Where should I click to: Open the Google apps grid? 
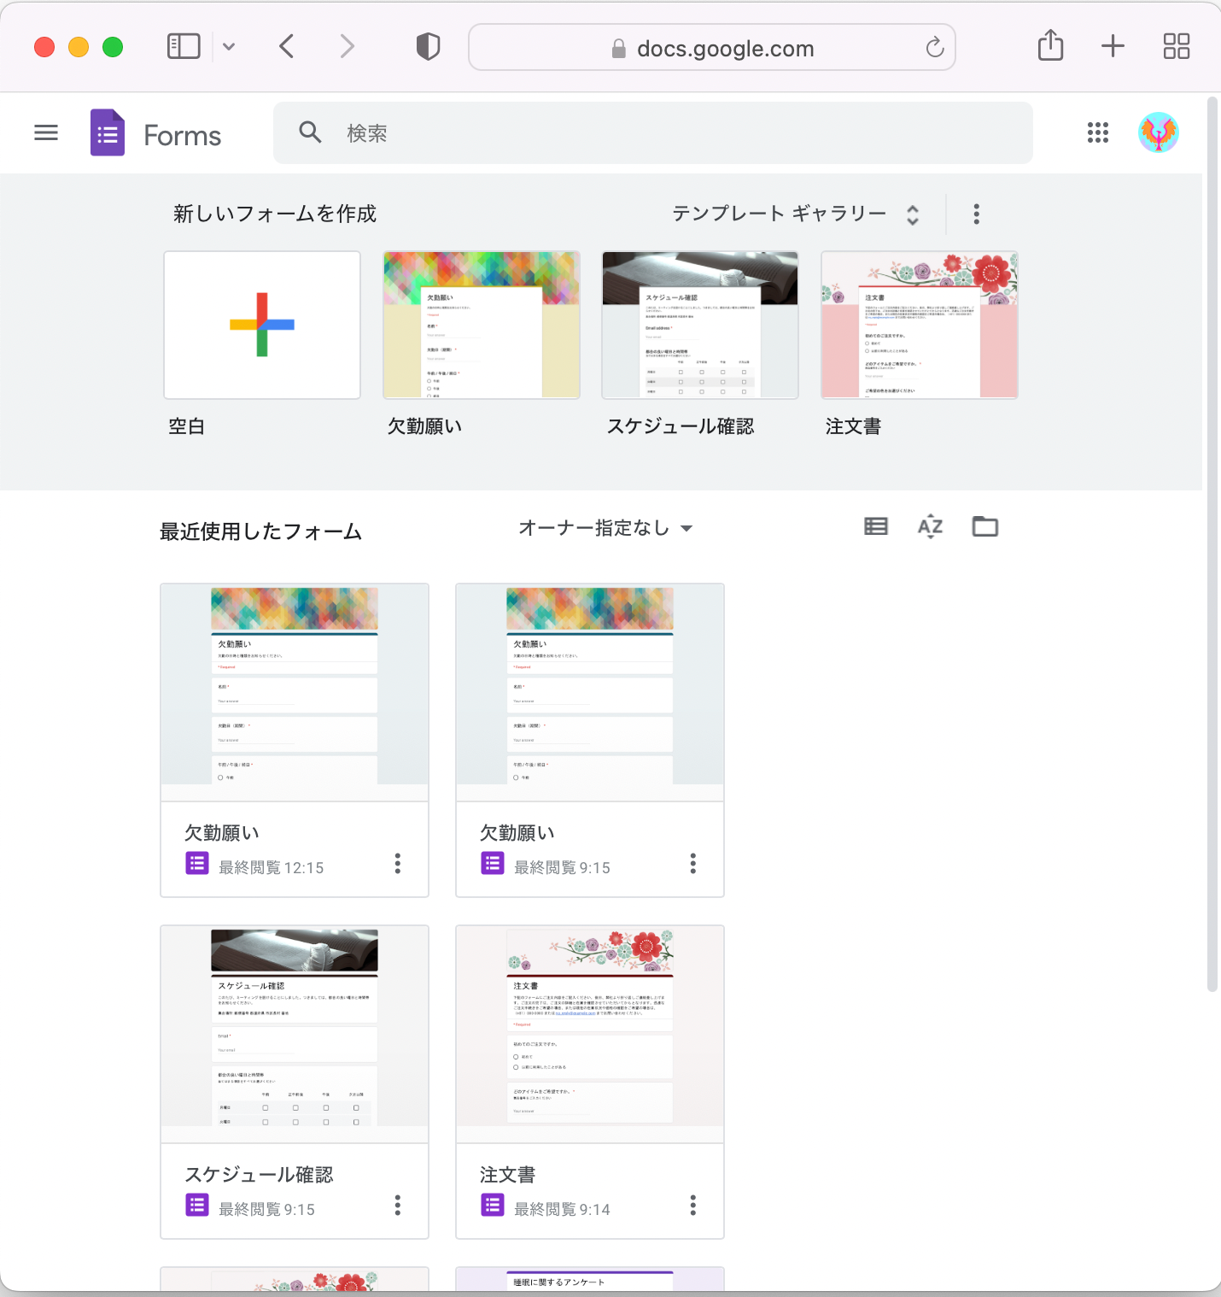[1098, 132]
